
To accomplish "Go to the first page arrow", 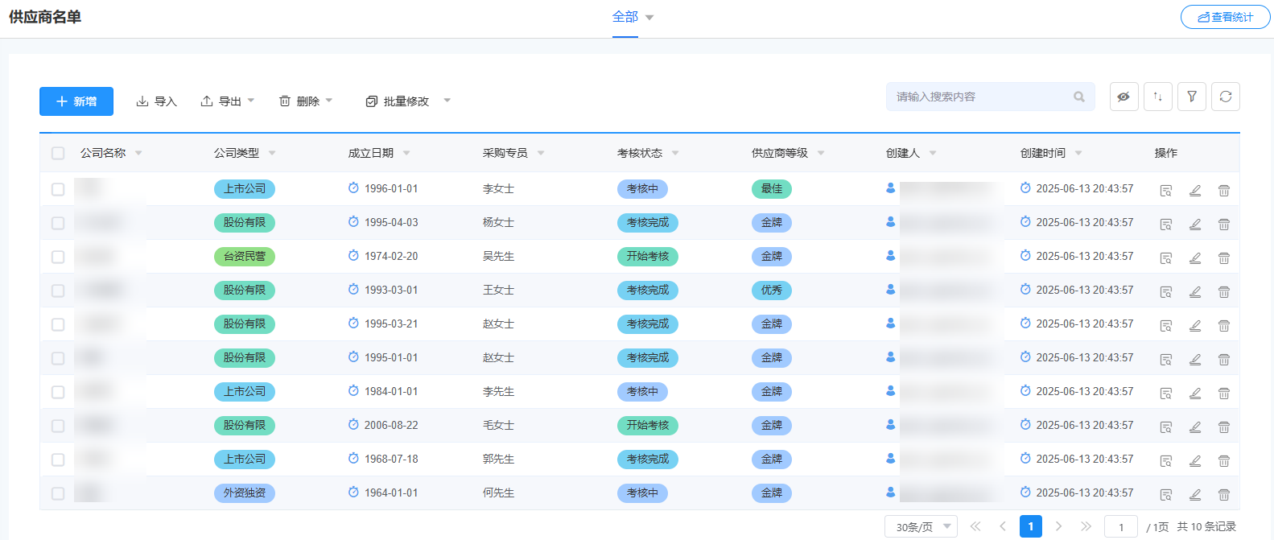I will pos(975,526).
